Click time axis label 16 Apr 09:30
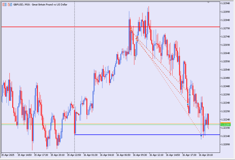 [140, 155]
